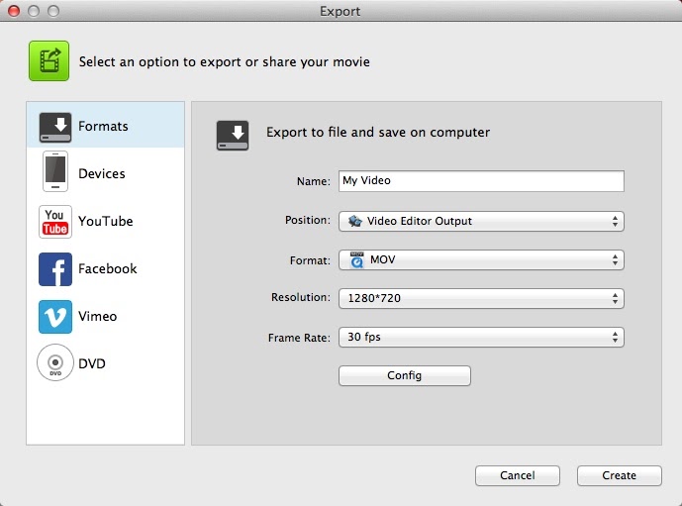Image resolution: width=682 pixels, height=506 pixels.
Task: Click the MOV QuickTime format icon
Action: pyautogui.click(x=356, y=259)
